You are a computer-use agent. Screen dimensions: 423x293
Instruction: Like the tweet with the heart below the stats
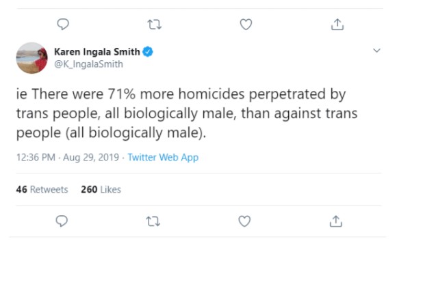click(244, 221)
